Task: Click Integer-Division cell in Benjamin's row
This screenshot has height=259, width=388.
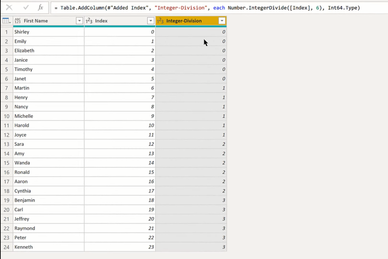Action: click(191, 200)
